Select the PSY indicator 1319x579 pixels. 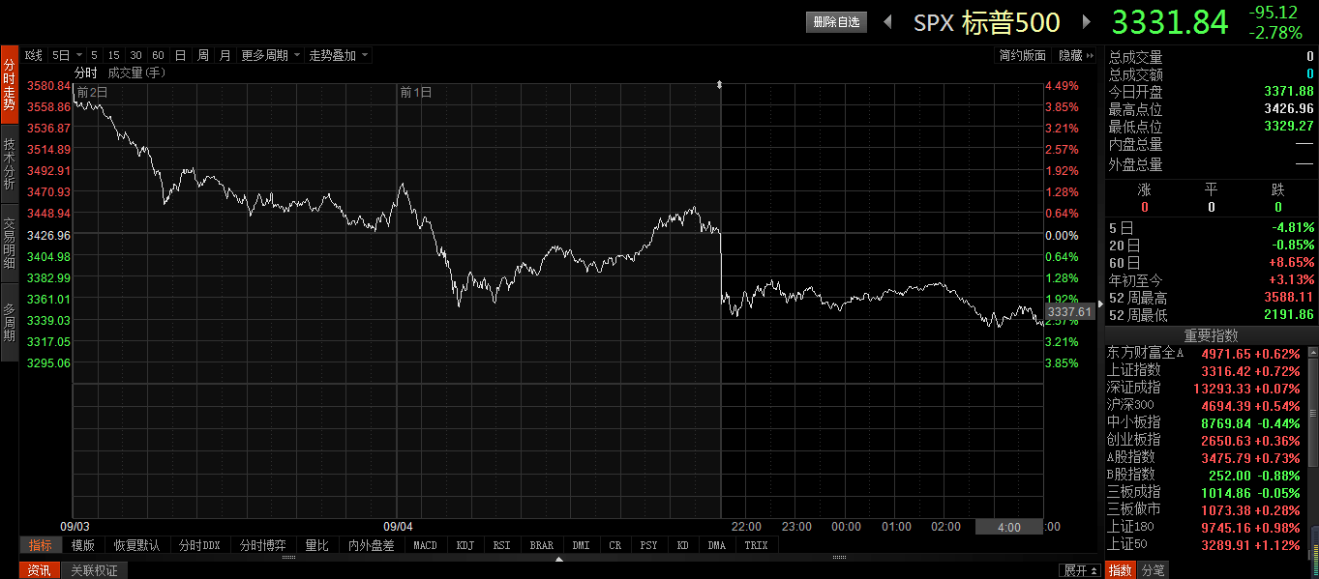tap(647, 544)
